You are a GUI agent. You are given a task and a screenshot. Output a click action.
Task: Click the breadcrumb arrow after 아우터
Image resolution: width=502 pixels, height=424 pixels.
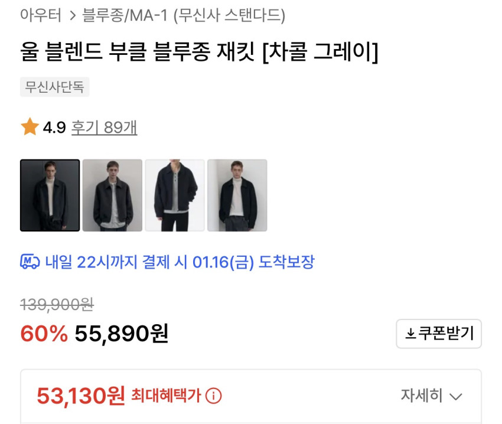click(x=73, y=15)
